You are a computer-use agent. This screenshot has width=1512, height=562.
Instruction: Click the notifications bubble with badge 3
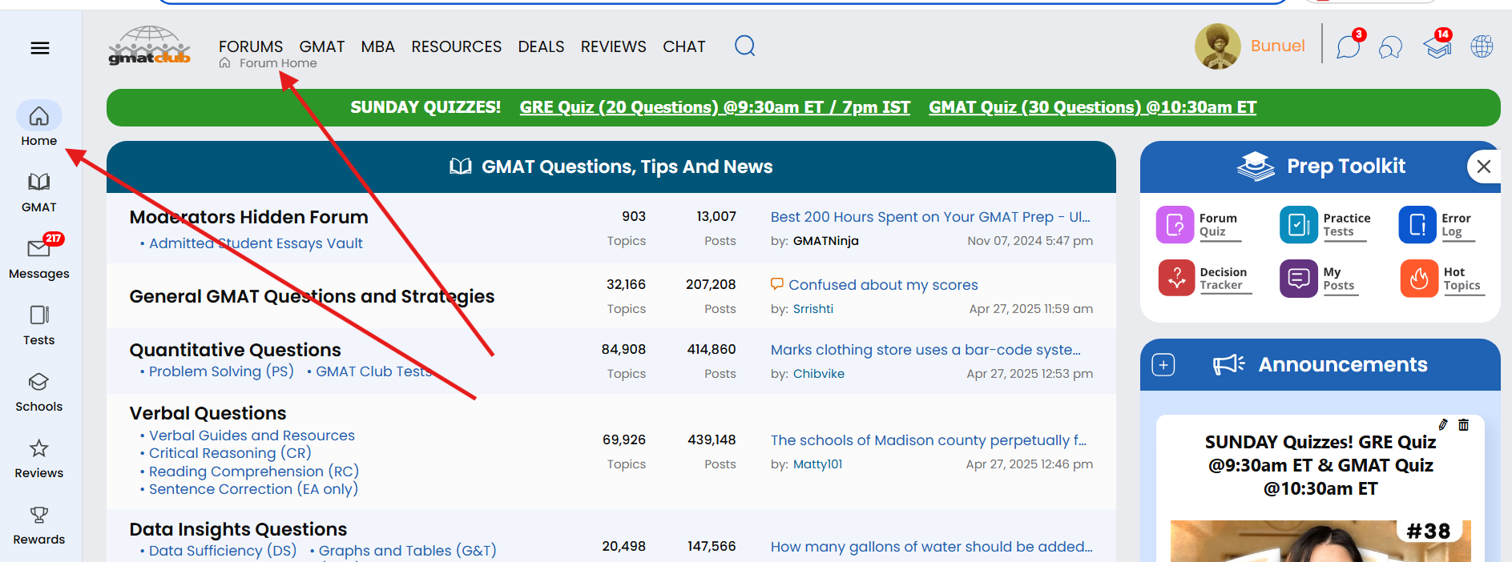click(1349, 47)
